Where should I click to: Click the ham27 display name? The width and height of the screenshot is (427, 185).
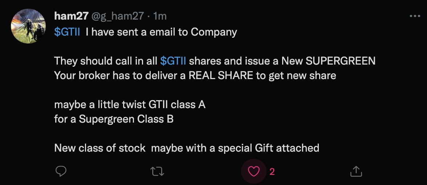click(x=71, y=16)
